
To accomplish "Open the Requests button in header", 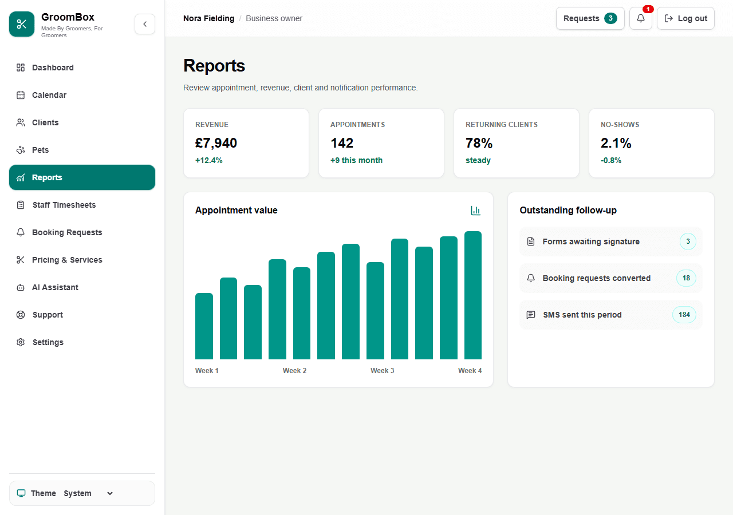I will pos(590,18).
